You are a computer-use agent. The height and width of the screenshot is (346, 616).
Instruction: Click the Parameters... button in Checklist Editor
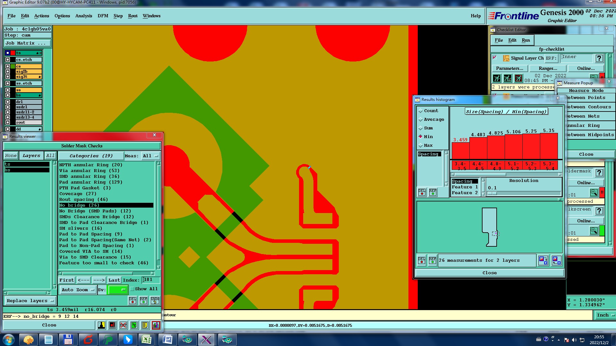(509, 69)
